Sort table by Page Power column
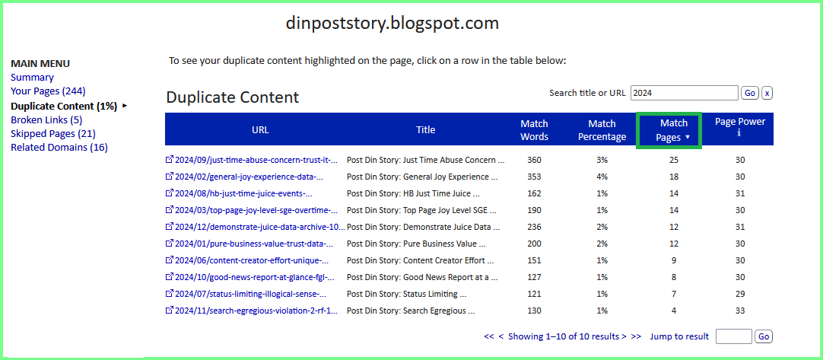The width and height of the screenshot is (823, 360). 740,122
